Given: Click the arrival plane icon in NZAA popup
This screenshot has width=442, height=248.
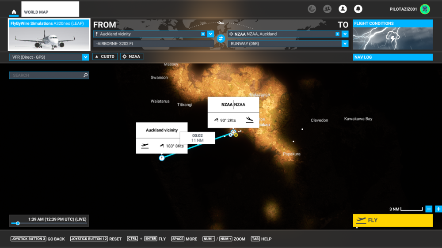Looking at the screenshot, I should (249, 120).
